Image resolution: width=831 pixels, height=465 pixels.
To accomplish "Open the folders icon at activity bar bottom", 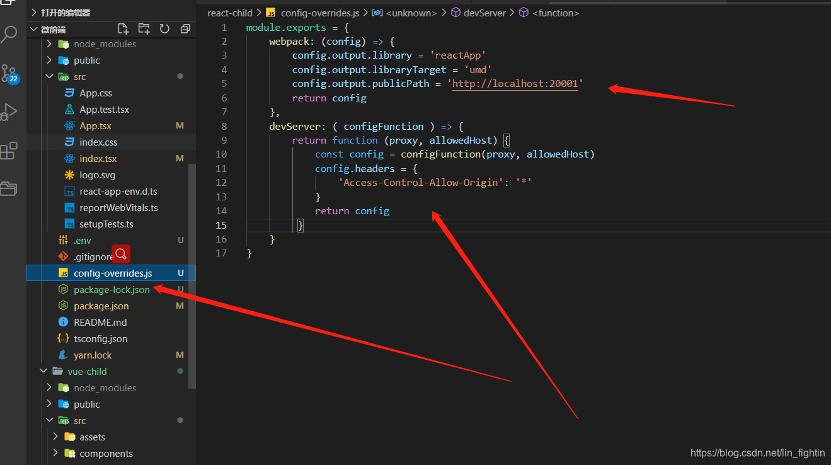I will pos(9,188).
